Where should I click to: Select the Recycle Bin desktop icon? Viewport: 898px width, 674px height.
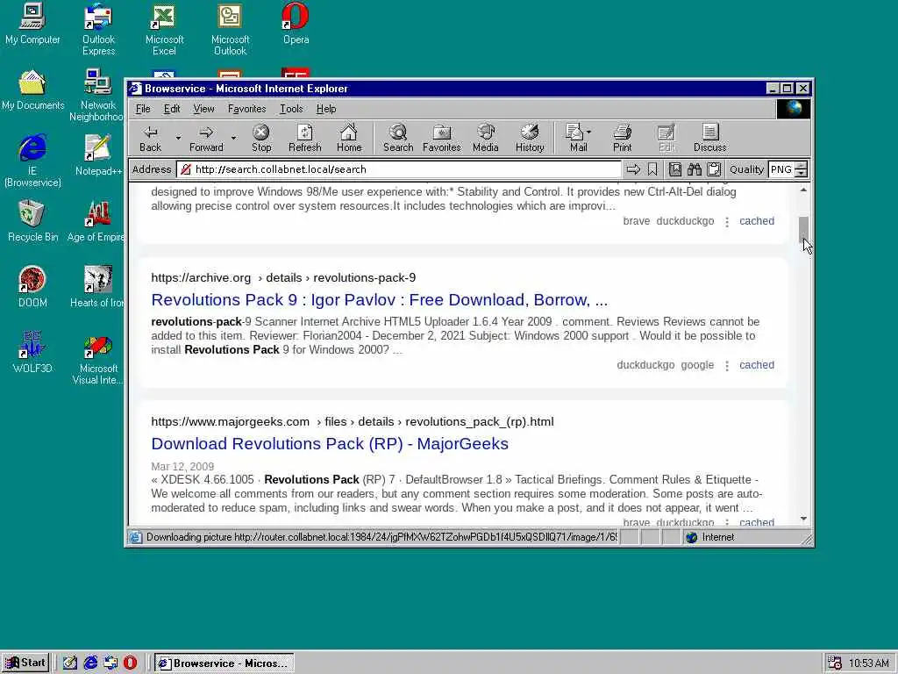coord(32,221)
